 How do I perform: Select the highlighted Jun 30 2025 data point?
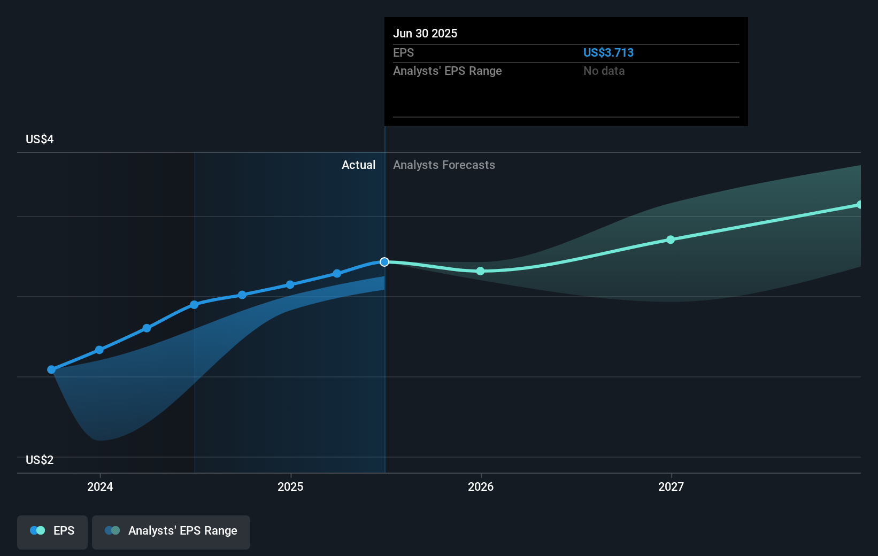click(x=384, y=261)
